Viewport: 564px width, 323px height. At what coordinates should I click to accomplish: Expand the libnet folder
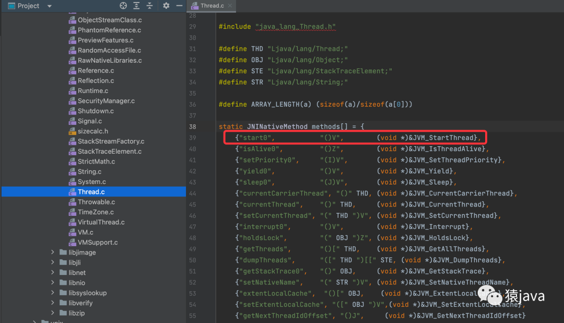pos(53,273)
